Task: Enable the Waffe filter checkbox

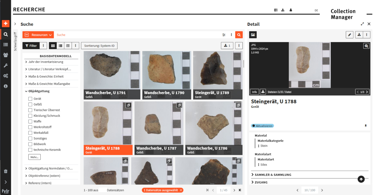Action: 30,121
